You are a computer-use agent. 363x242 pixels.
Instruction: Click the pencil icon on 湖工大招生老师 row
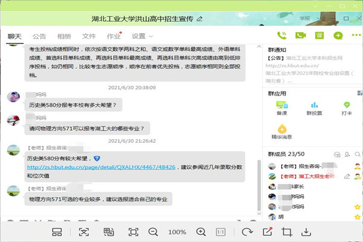(x=347, y=177)
